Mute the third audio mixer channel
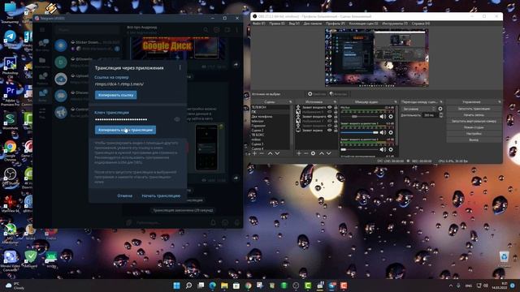 [x=383, y=149]
